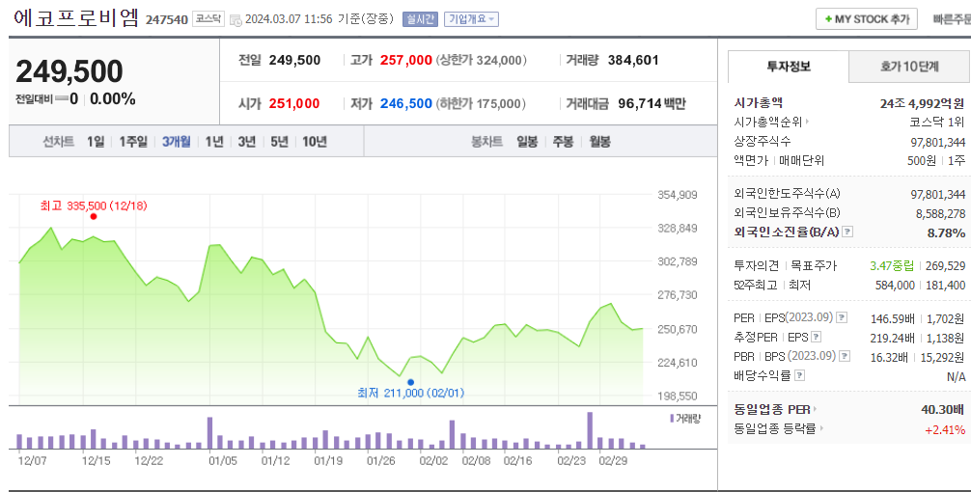971x492 pixels.
Task: Click the blue 최저 211,000 marker dot
Action: (x=410, y=382)
